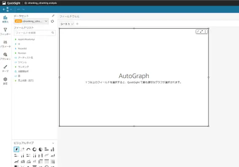The width and height of the screenshot is (239, 167).
Task: Select the RecordId field
Action: point(21,48)
